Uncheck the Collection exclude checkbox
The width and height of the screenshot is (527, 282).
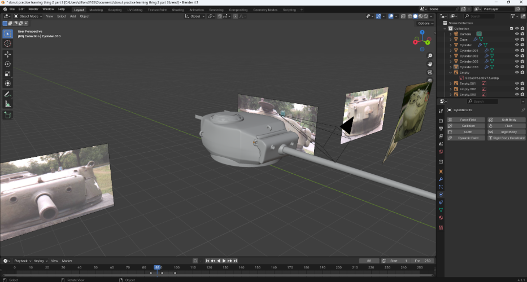tap(512, 28)
